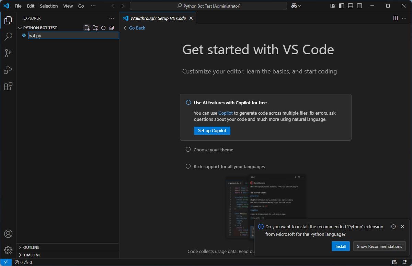Click the Copilot icon in the title bar
The height and width of the screenshot is (266, 412).
294,6
